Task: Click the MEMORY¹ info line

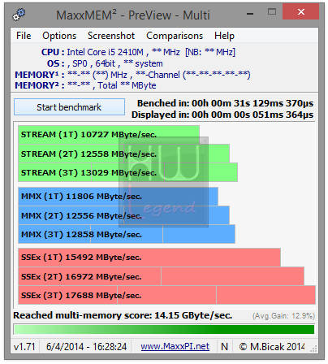Action: coord(132,75)
